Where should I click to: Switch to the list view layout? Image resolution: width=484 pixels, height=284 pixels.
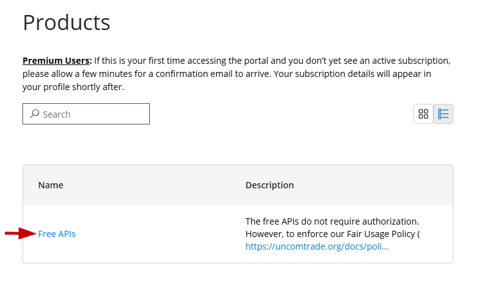[443, 114]
